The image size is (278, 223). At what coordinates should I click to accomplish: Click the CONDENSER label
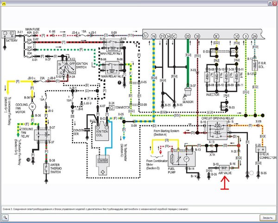coord(79,132)
